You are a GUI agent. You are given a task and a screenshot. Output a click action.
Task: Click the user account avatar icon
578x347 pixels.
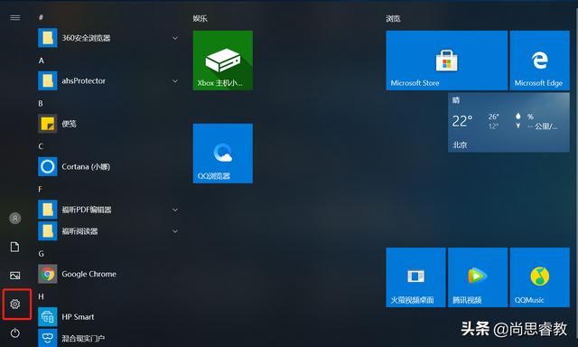(x=15, y=219)
